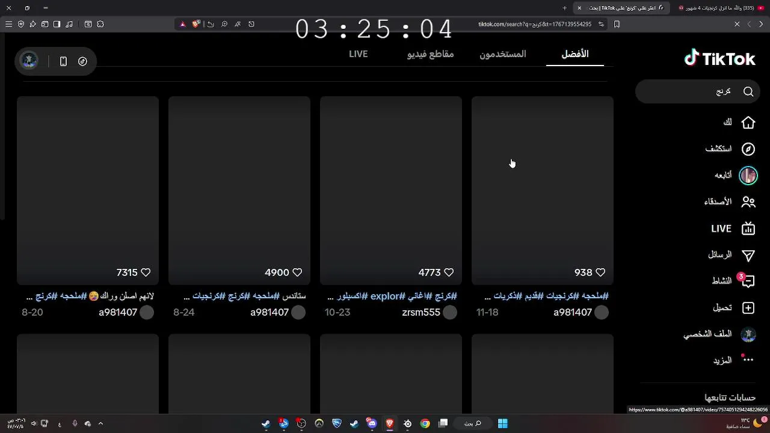Click the share page icon in address bar
This screenshot has height=433, width=770.
(211, 24)
